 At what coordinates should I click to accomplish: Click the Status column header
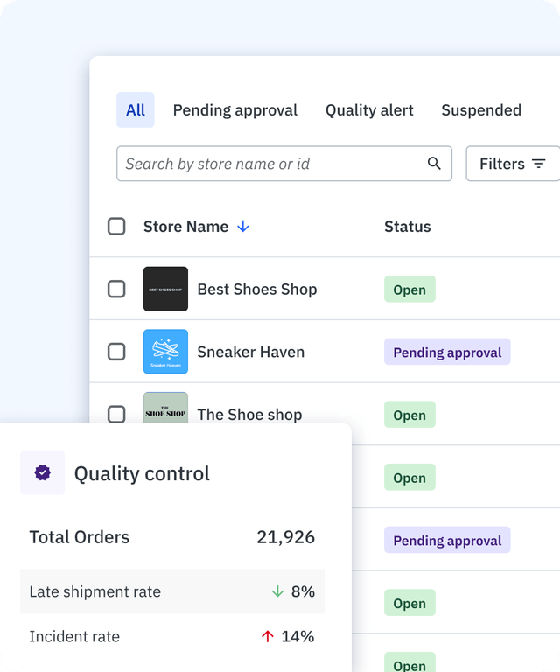click(408, 227)
